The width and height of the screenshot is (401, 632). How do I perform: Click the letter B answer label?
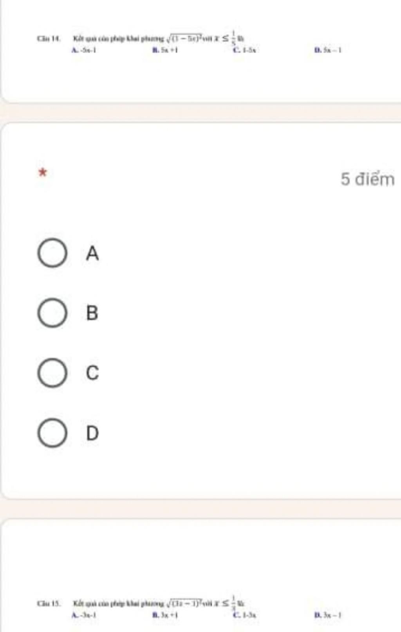click(92, 313)
